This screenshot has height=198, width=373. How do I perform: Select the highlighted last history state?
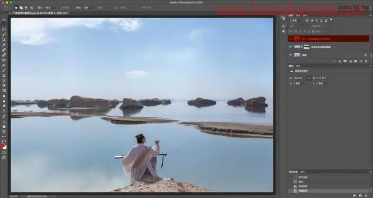328,191
